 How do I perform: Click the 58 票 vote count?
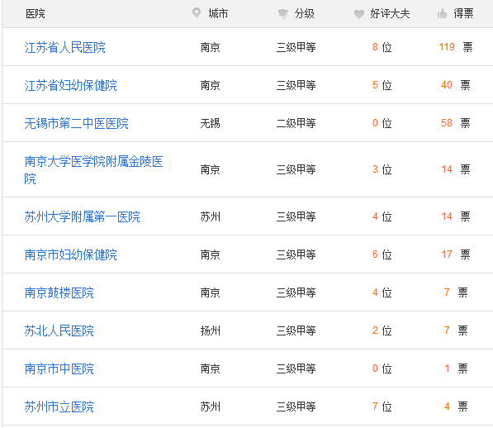(456, 123)
